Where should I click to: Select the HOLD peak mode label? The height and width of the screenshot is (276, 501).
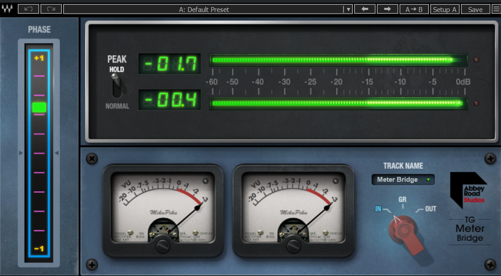(x=117, y=69)
